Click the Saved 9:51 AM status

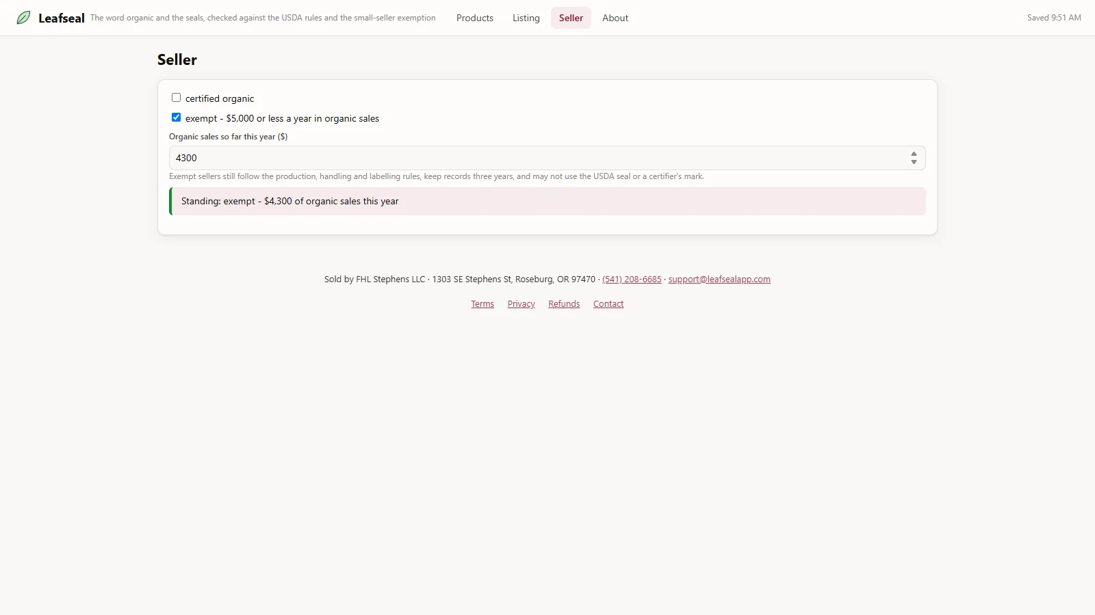(1054, 18)
